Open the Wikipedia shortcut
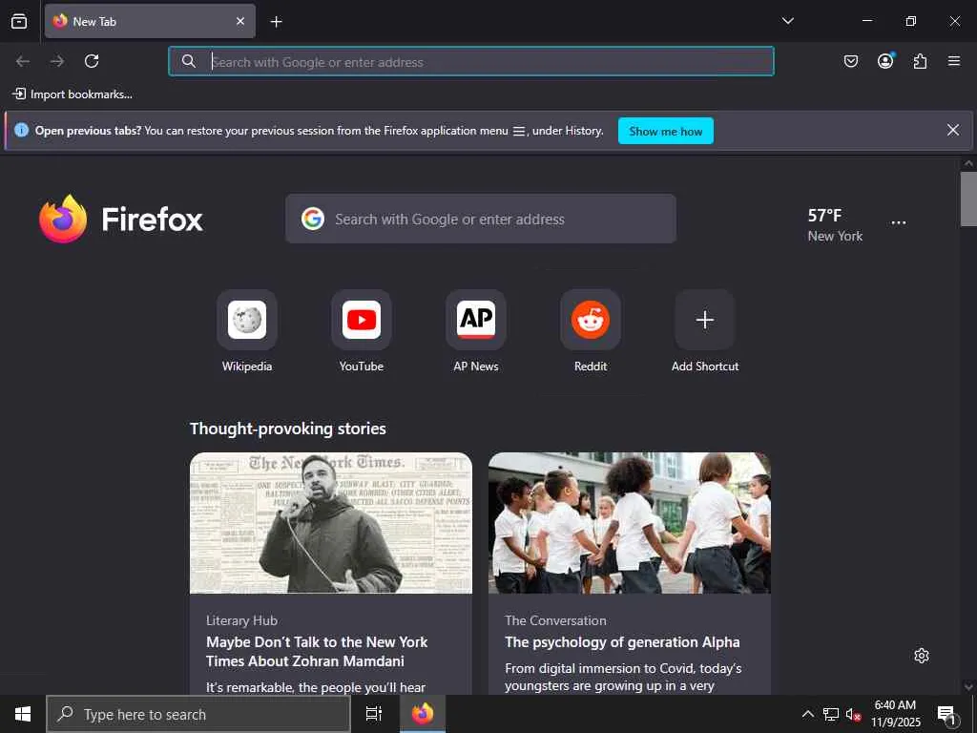 tap(247, 331)
